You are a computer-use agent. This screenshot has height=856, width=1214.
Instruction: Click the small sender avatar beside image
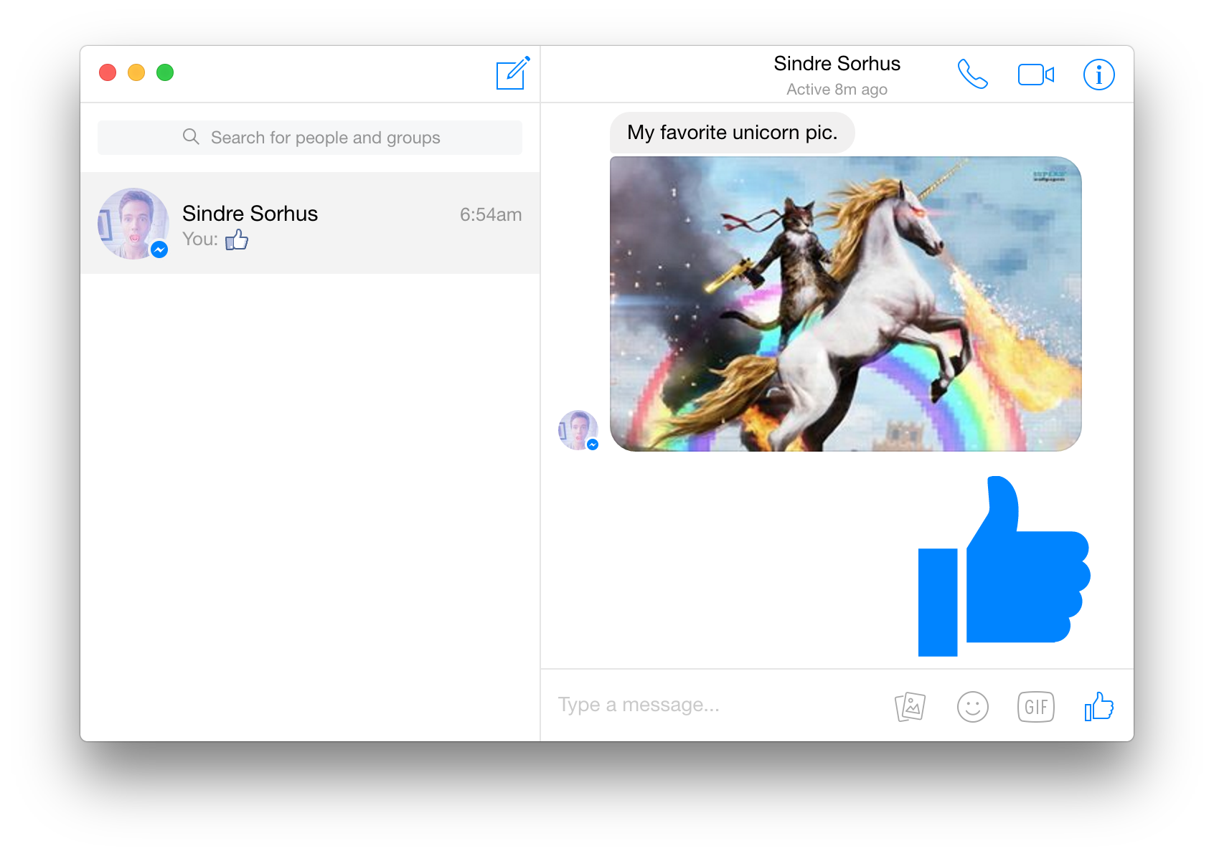pos(578,430)
